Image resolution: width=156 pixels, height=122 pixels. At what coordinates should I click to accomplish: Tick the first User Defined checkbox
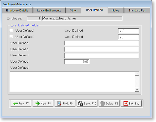coord(11,31)
